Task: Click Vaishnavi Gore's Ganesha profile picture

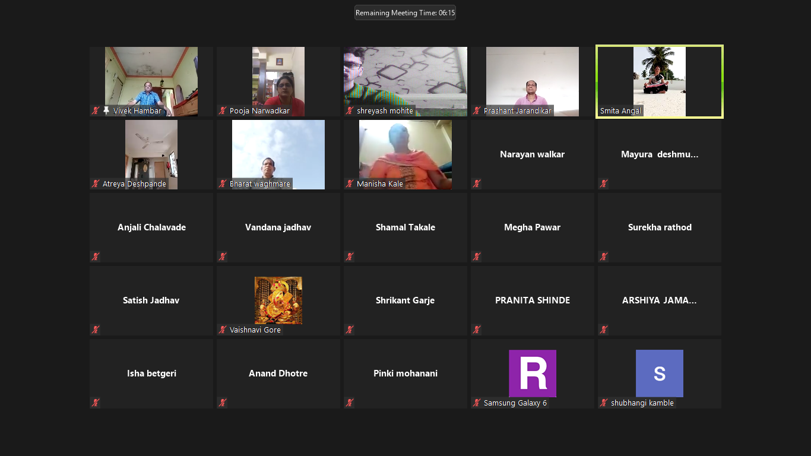Action: point(278,300)
